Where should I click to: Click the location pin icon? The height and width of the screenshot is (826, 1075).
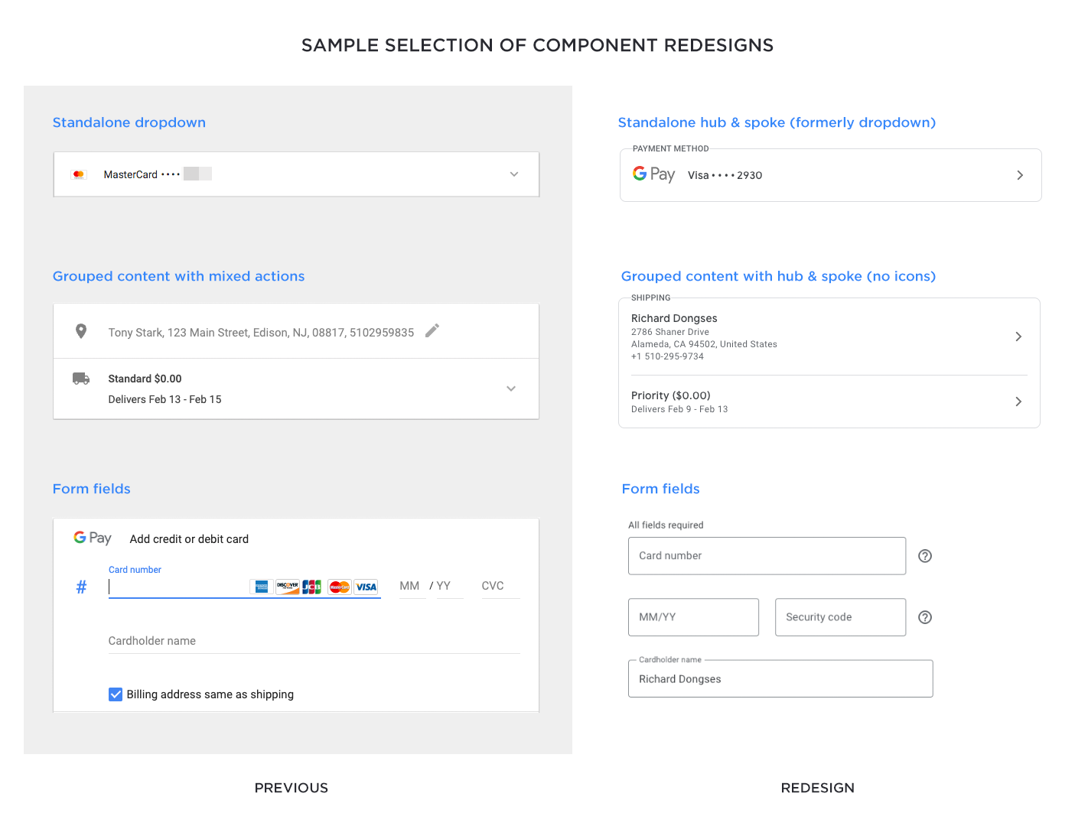coord(81,331)
